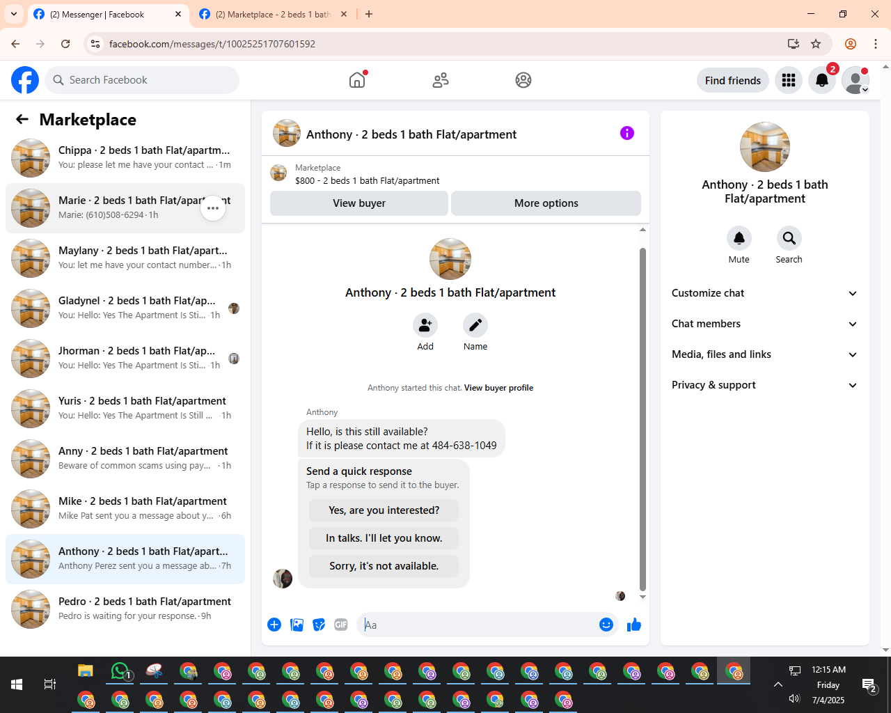Open WhatsApp from the taskbar
The height and width of the screenshot is (713, 891).
120,671
